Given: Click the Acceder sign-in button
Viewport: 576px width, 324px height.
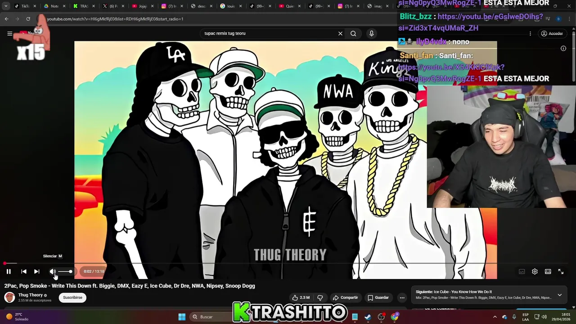Looking at the screenshot, I should (x=552, y=33).
